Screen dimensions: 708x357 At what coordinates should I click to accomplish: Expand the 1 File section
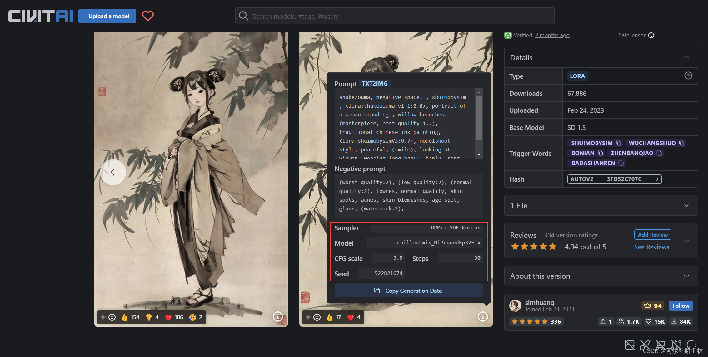[x=686, y=206]
